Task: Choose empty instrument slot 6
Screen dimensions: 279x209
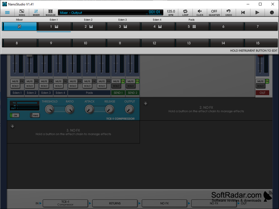Action: (226, 26)
